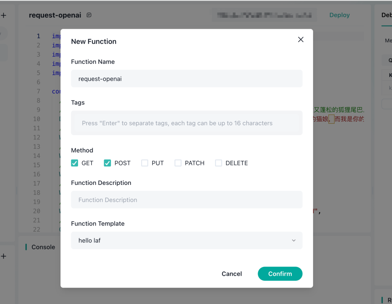Click the plus icon above the function list
This screenshot has height=304, width=392.
pos(3,15)
